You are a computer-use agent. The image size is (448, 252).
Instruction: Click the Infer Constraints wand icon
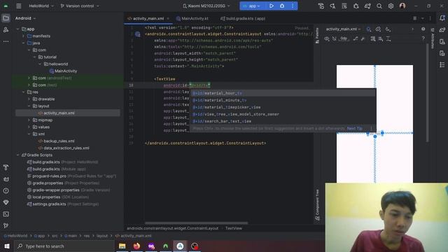[363, 38]
